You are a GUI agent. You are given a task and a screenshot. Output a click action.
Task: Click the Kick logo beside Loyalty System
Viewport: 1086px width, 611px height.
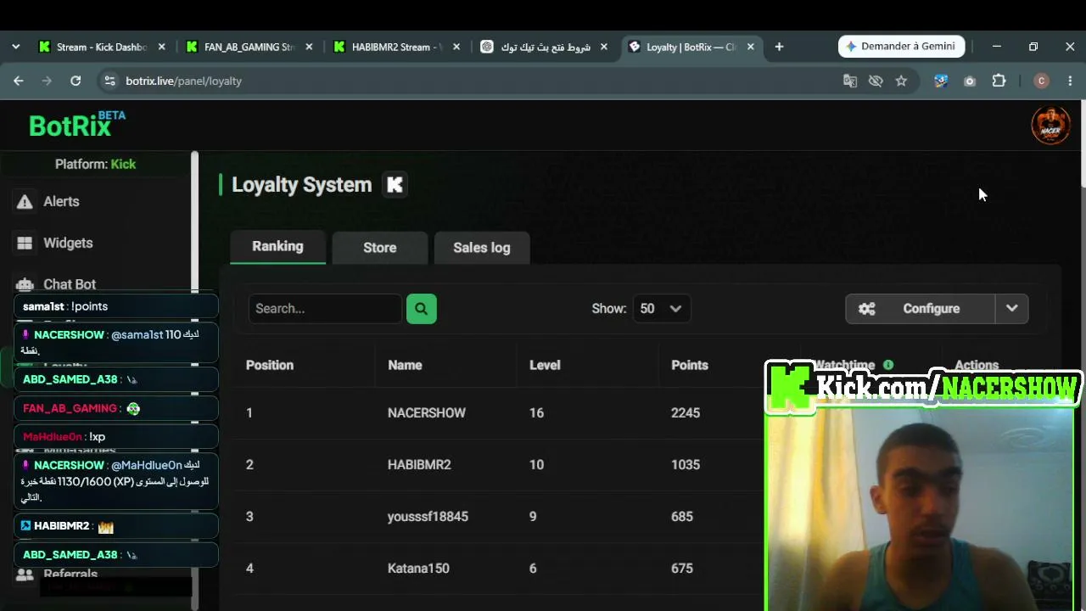[x=395, y=185]
